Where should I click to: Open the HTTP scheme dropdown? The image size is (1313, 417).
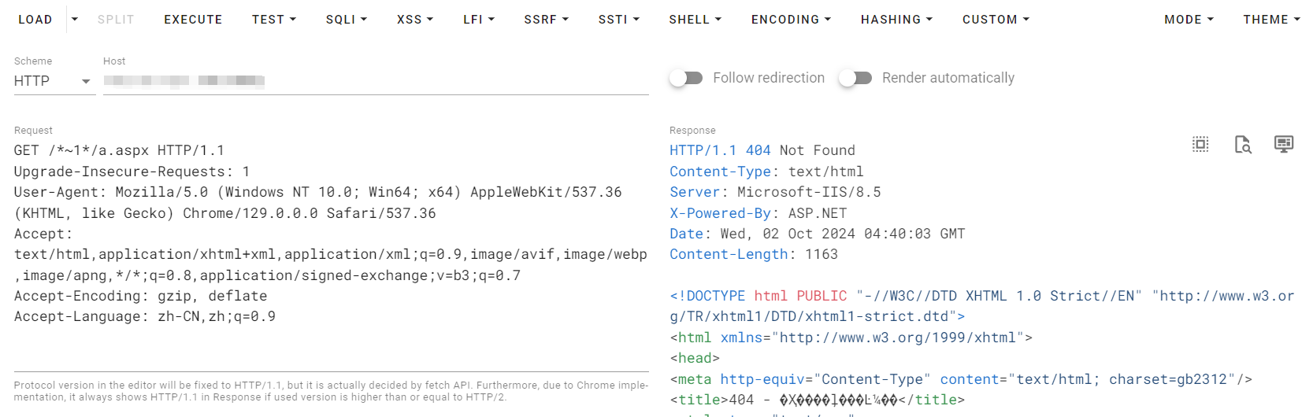coord(53,81)
